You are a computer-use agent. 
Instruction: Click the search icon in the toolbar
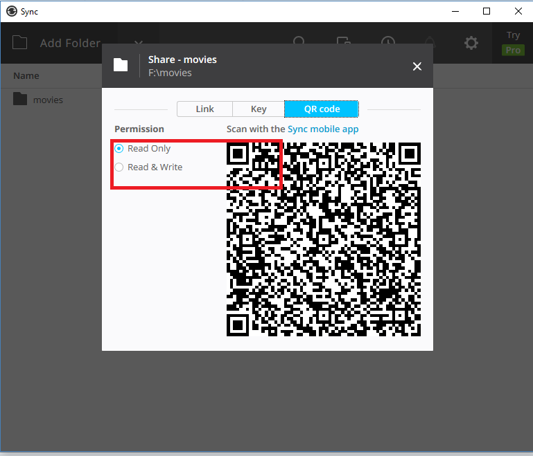coord(299,40)
